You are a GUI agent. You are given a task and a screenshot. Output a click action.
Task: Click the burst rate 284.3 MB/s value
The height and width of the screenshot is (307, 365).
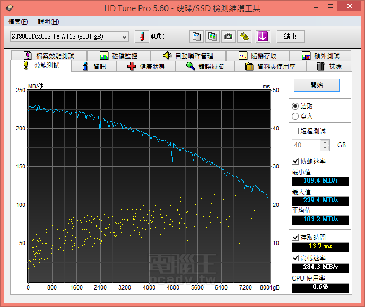click(x=320, y=267)
